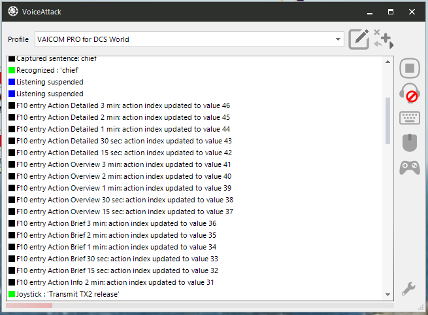This screenshot has height=315, width=428.
Task: Toggle joystick input with the gamepad icon
Action: coord(410,168)
